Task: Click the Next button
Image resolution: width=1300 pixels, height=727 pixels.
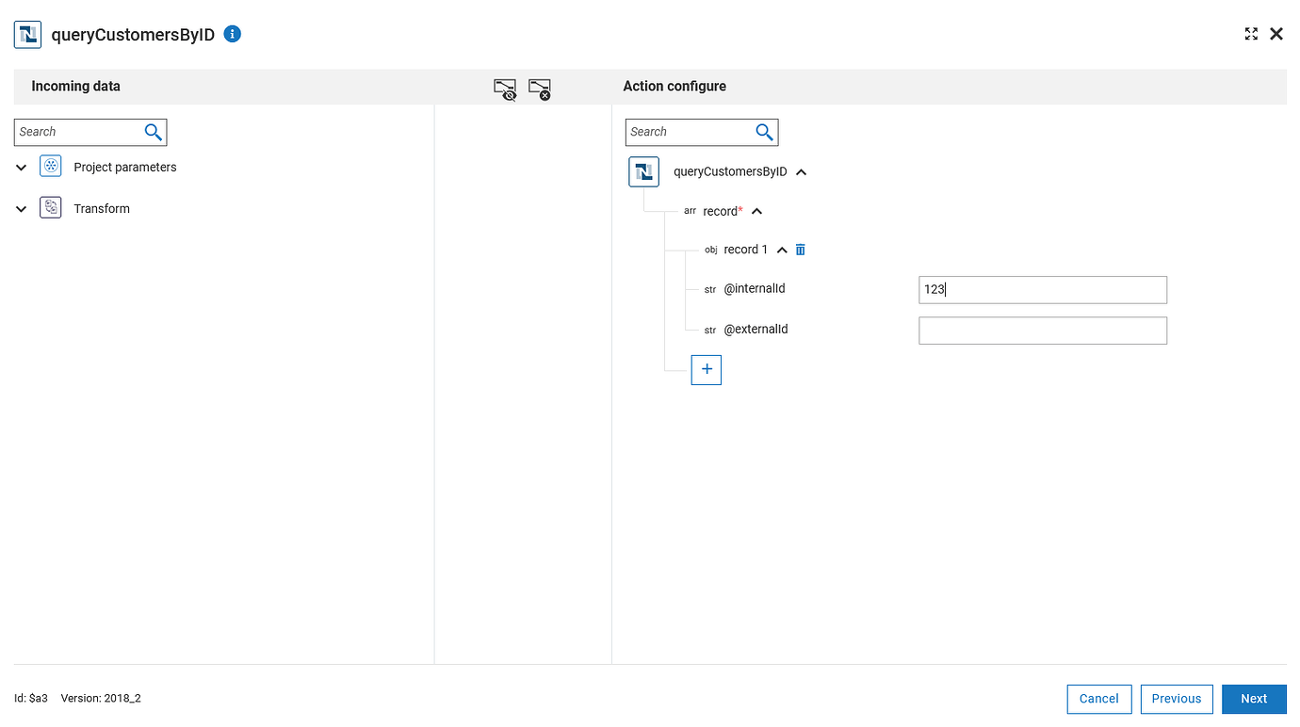Action: 1254,699
